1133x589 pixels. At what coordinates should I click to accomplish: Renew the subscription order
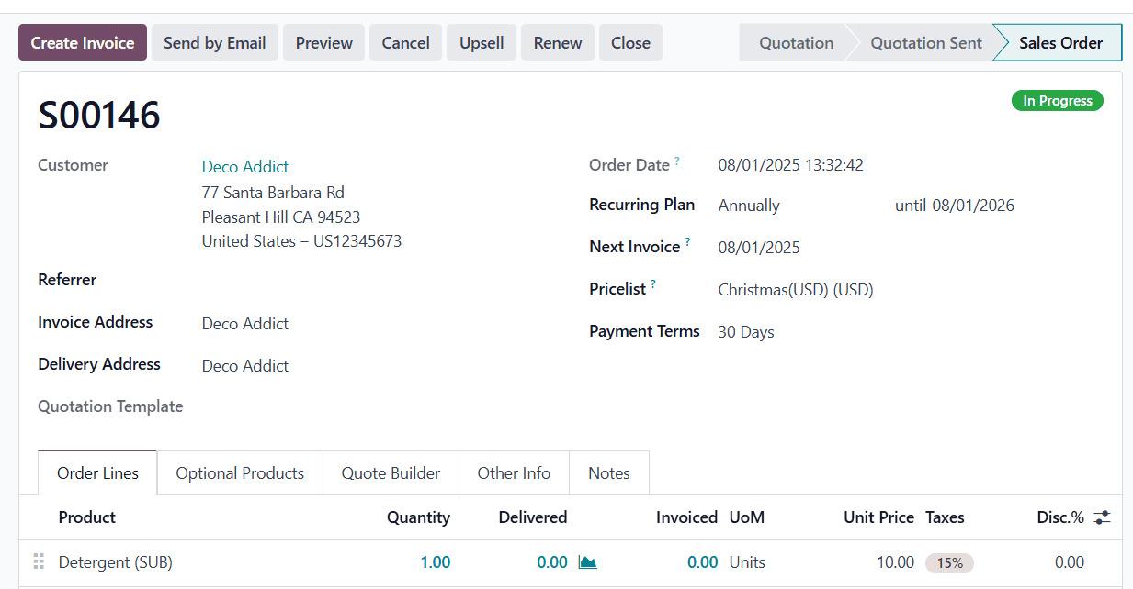click(558, 43)
